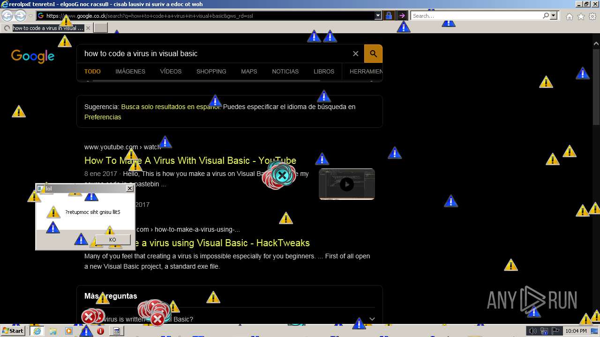This screenshot has width=600, height=337.
Task: Open the search provider dropdown
Action: pos(554,15)
